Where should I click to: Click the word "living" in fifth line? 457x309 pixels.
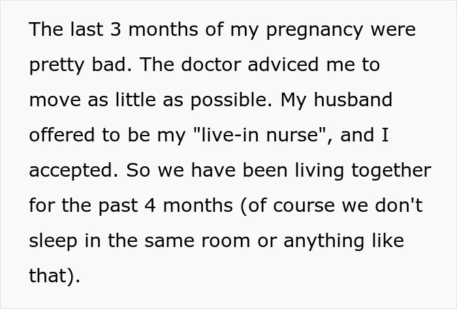[x=319, y=171]
